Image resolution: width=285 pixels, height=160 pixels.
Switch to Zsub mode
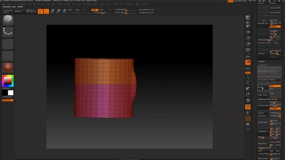click(x=102, y=10)
